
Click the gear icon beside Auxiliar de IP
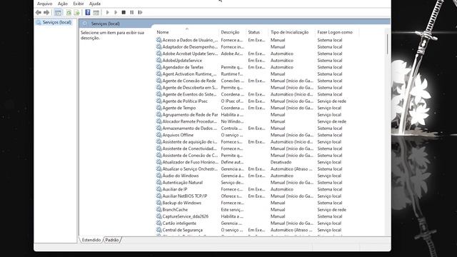pos(159,189)
